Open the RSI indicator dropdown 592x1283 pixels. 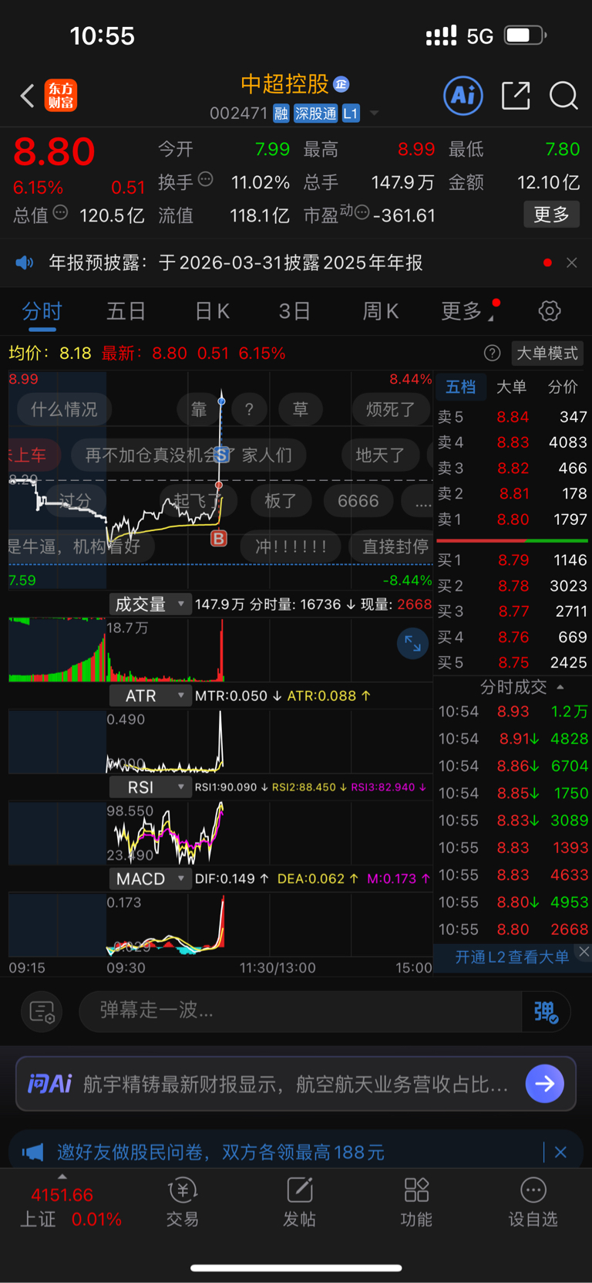coord(150,787)
